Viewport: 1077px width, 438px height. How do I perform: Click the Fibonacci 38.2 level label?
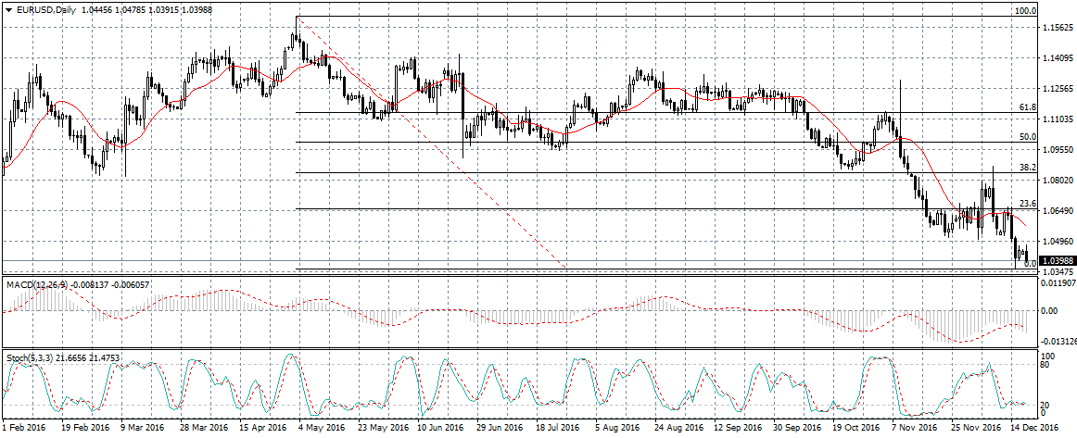click(x=1027, y=168)
